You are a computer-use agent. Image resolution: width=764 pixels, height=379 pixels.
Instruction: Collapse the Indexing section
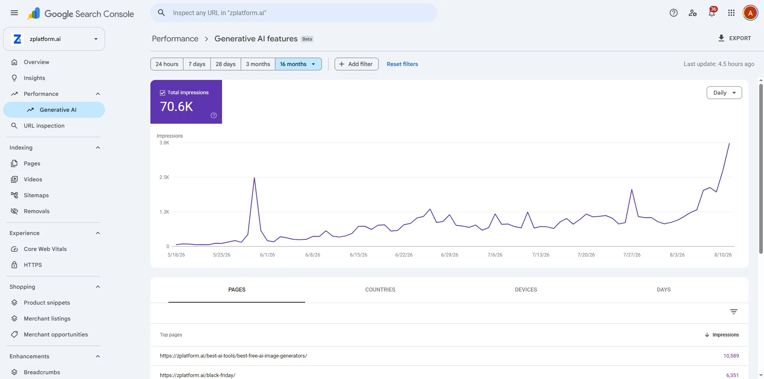(x=98, y=148)
